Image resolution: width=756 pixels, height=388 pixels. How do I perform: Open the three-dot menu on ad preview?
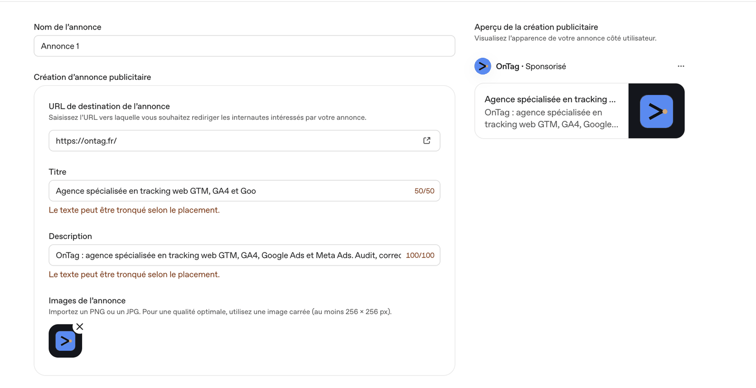tap(681, 66)
